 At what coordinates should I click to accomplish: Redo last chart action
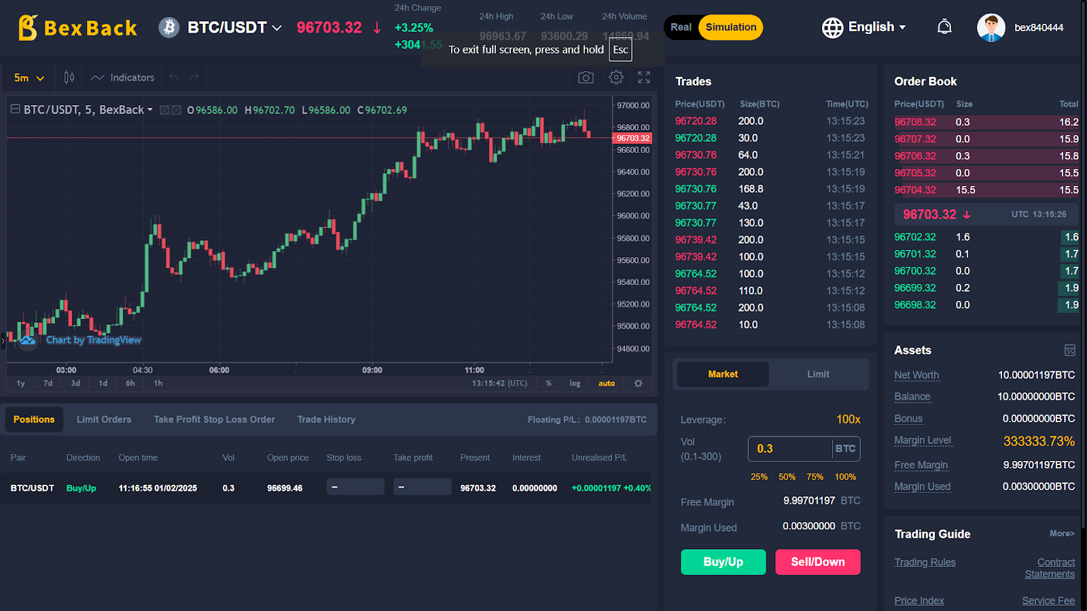coord(194,77)
